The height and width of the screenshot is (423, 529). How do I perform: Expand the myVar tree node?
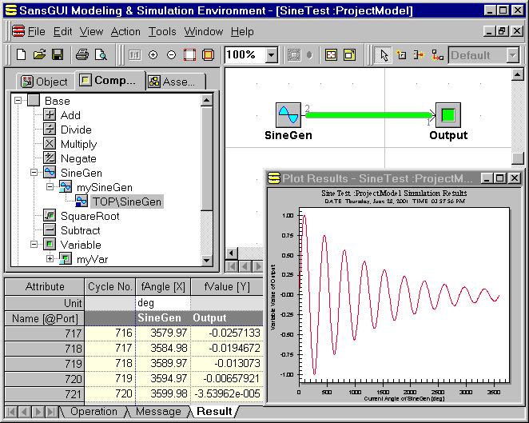click(x=50, y=259)
